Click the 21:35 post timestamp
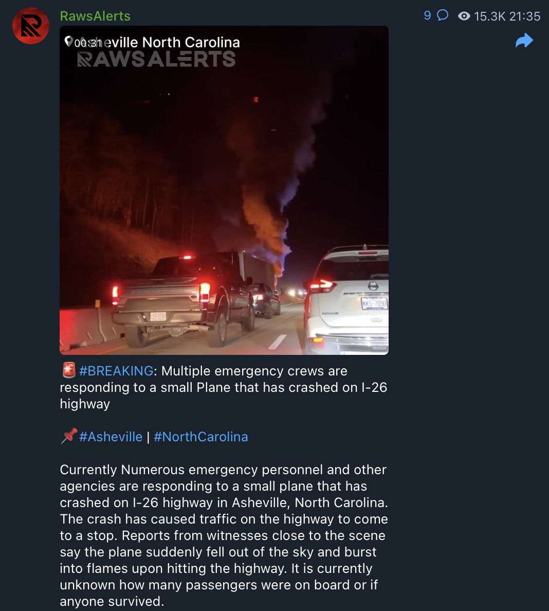The image size is (549, 611). (524, 16)
